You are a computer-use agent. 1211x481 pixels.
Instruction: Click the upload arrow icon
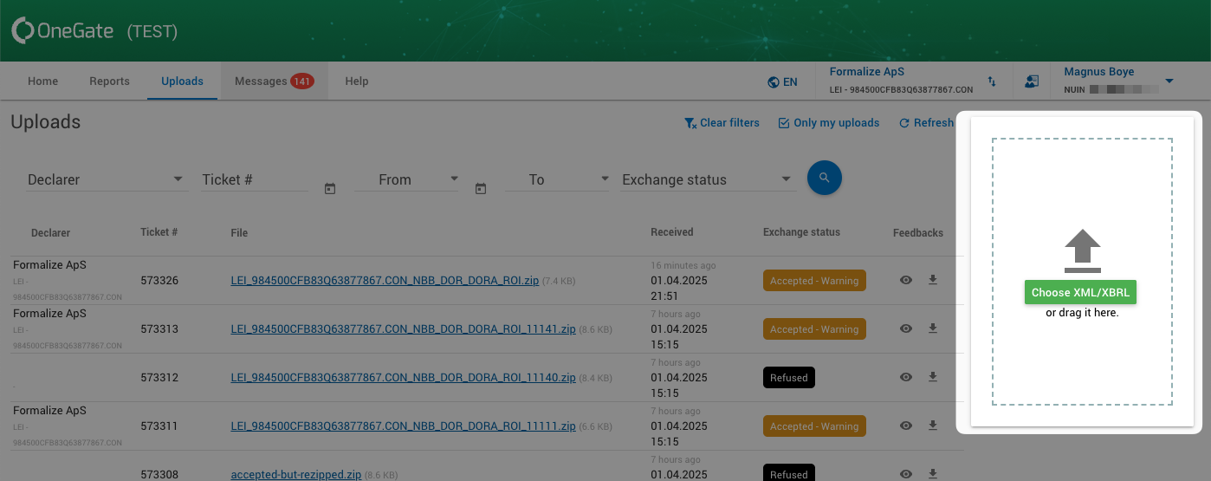pyautogui.click(x=1082, y=250)
